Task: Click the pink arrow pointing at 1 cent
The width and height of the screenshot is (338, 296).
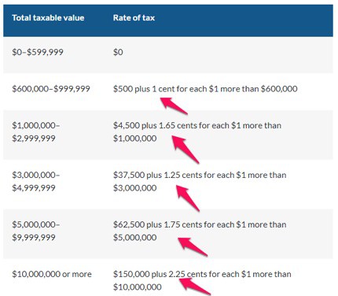Action: (x=174, y=105)
